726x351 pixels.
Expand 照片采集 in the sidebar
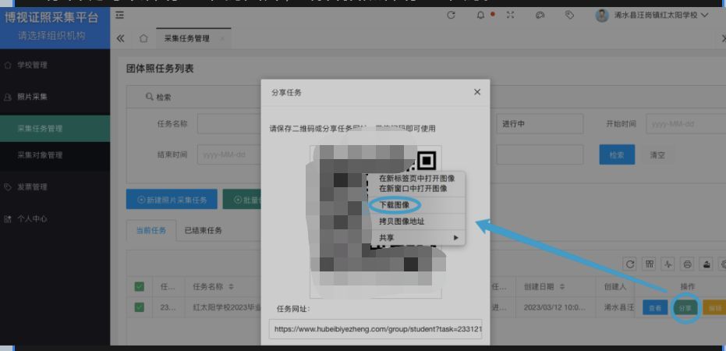click(55, 97)
